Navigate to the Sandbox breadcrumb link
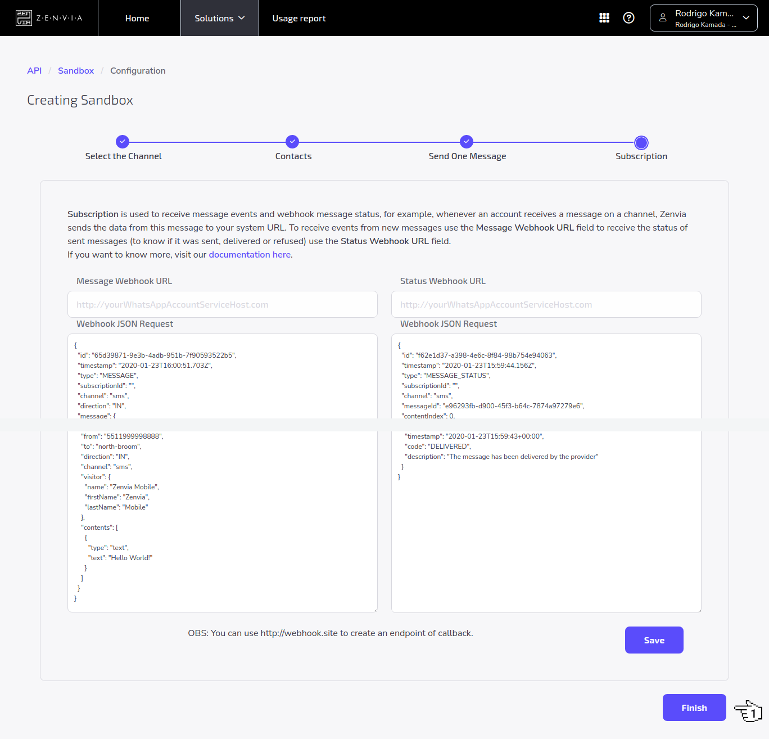Viewport: 769px width, 739px height. tap(75, 70)
